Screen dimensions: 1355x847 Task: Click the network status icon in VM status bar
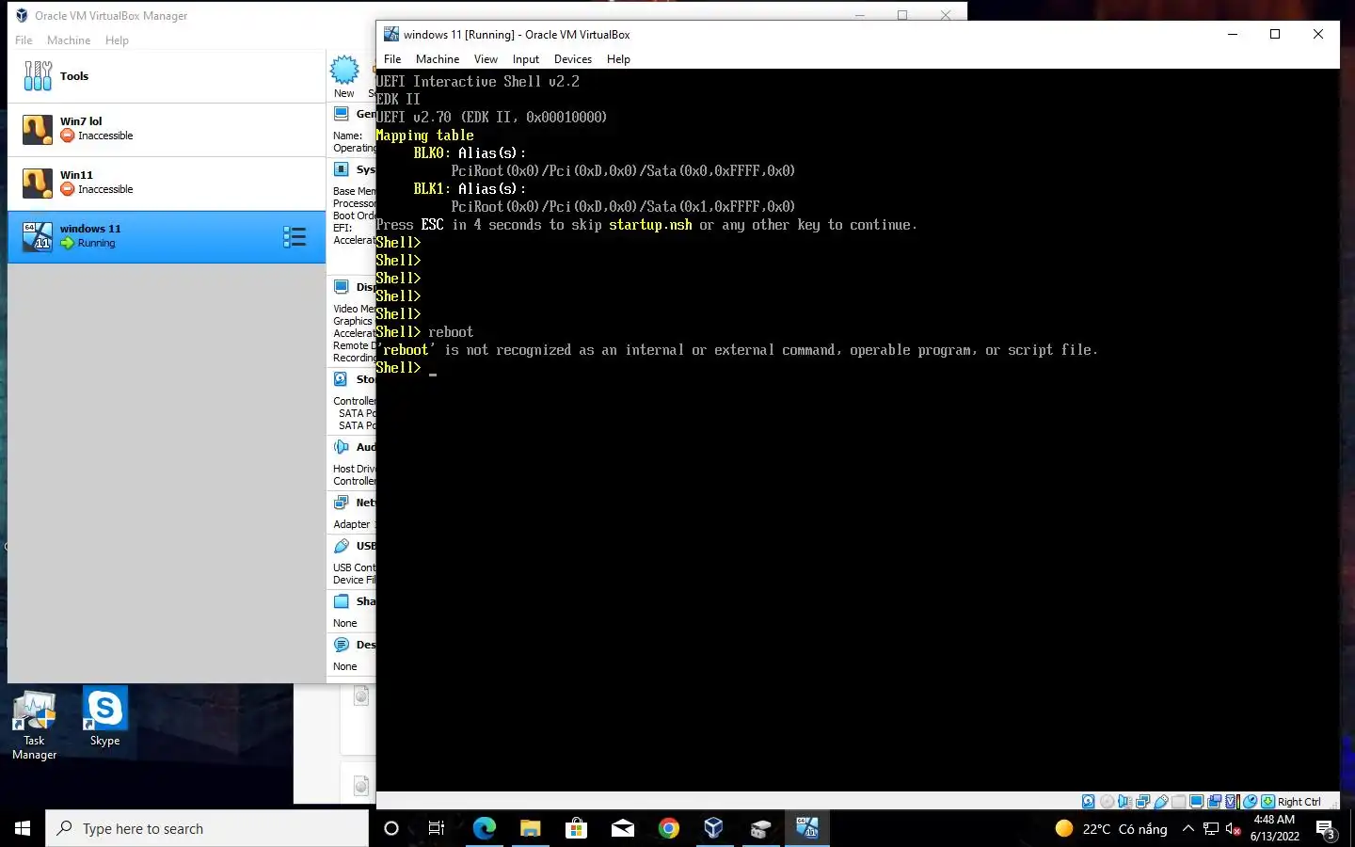click(x=1142, y=802)
